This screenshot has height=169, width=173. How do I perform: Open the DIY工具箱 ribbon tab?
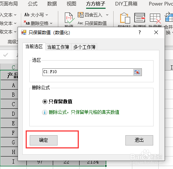[126, 4]
